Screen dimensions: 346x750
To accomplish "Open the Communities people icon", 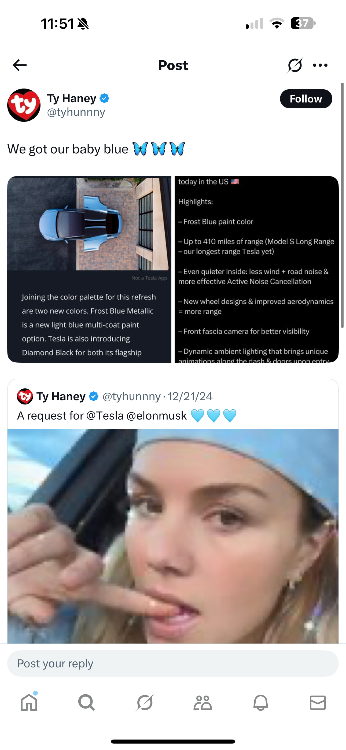I will coord(203,703).
